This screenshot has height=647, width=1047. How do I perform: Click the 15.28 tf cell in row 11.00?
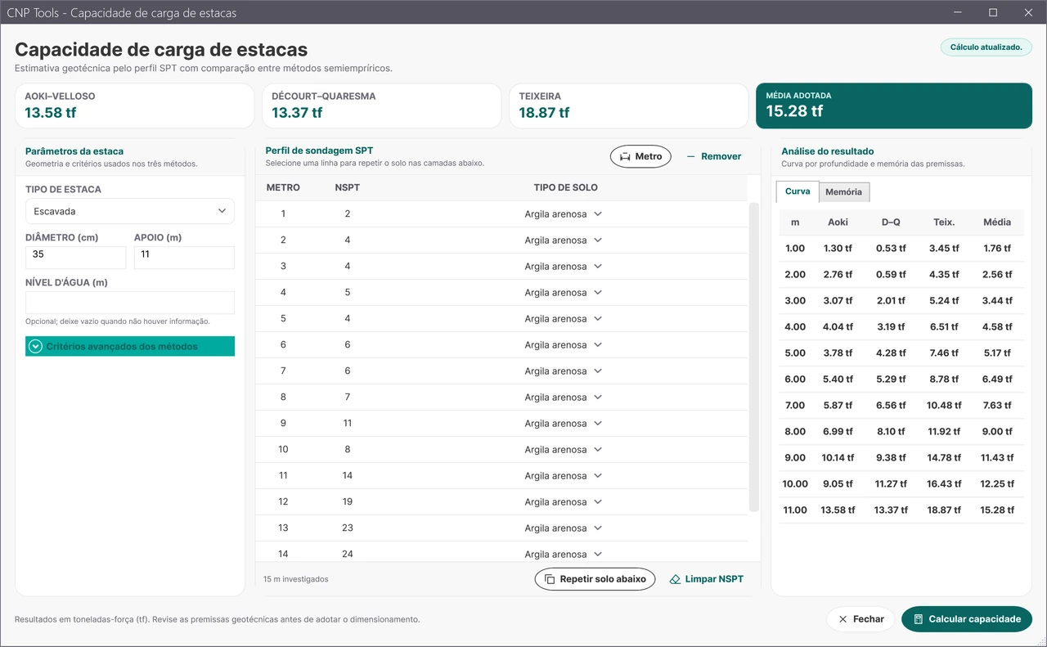pyautogui.click(x=997, y=510)
